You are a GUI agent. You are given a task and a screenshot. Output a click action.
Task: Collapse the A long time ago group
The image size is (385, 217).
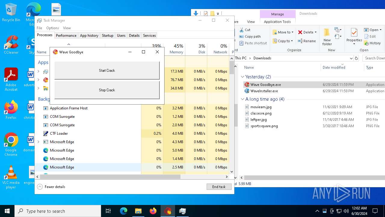coord(243,99)
